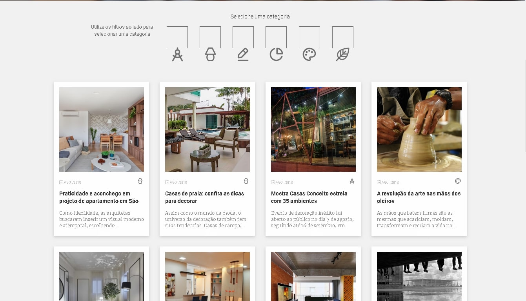Click excerpt 'Evento de decoração inédito foi aberto'
The height and width of the screenshot is (301, 526).
[312, 219]
